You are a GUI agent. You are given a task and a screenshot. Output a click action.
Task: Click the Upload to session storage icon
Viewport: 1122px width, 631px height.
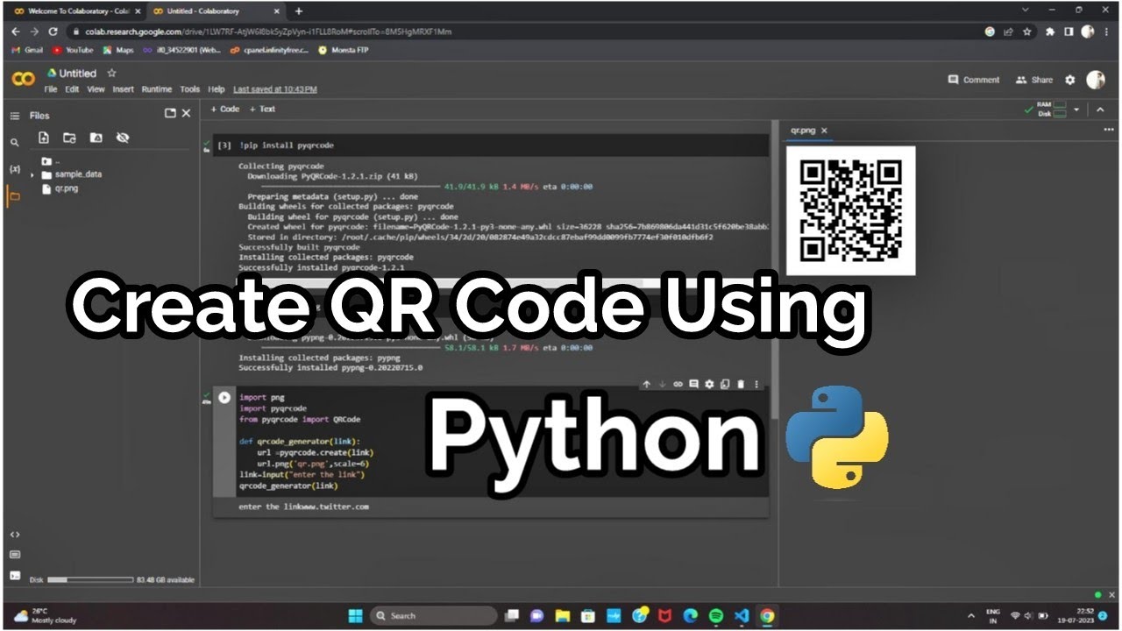(44, 138)
